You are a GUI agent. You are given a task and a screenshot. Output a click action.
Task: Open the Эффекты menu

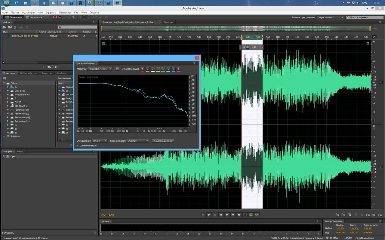[51, 13]
